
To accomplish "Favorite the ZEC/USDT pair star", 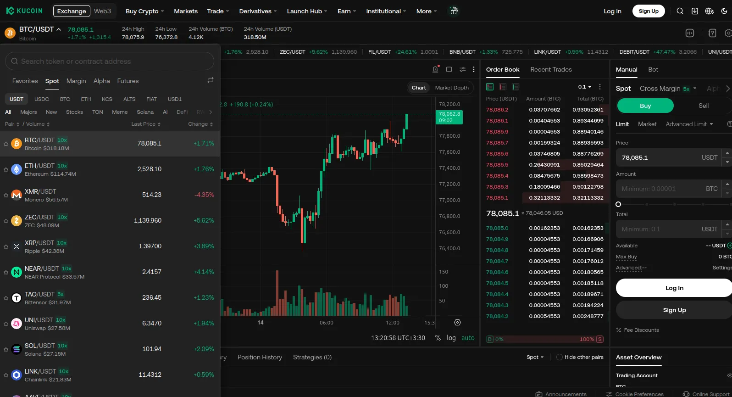I will (x=6, y=221).
